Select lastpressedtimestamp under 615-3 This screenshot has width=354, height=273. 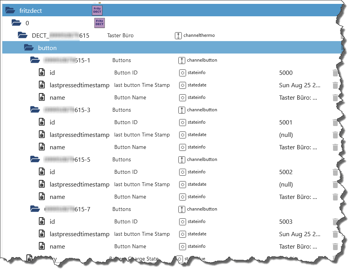(80, 135)
